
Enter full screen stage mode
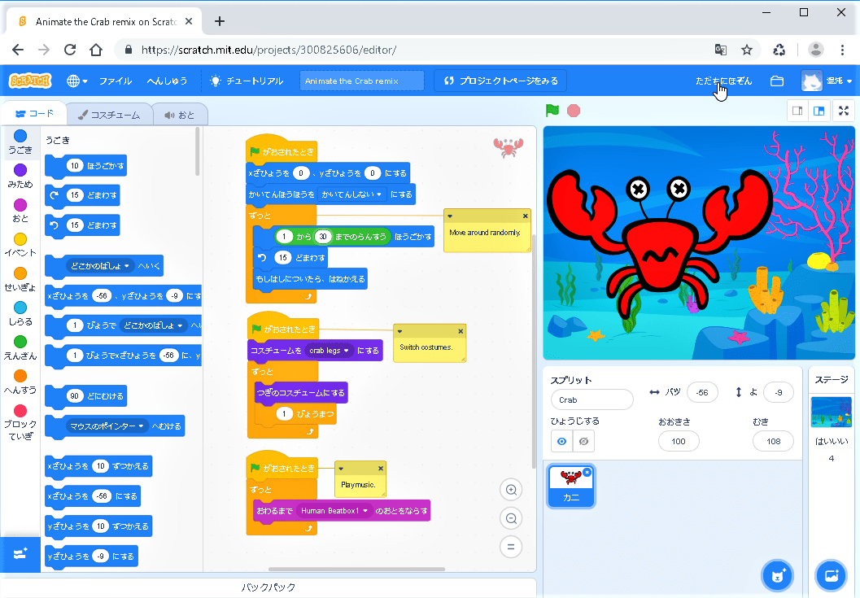(x=844, y=111)
